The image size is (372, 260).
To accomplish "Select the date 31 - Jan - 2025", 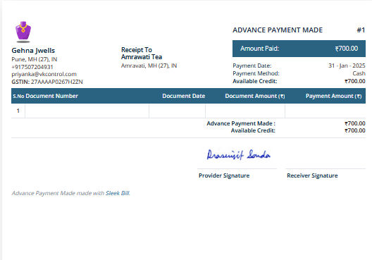I will [347, 66].
